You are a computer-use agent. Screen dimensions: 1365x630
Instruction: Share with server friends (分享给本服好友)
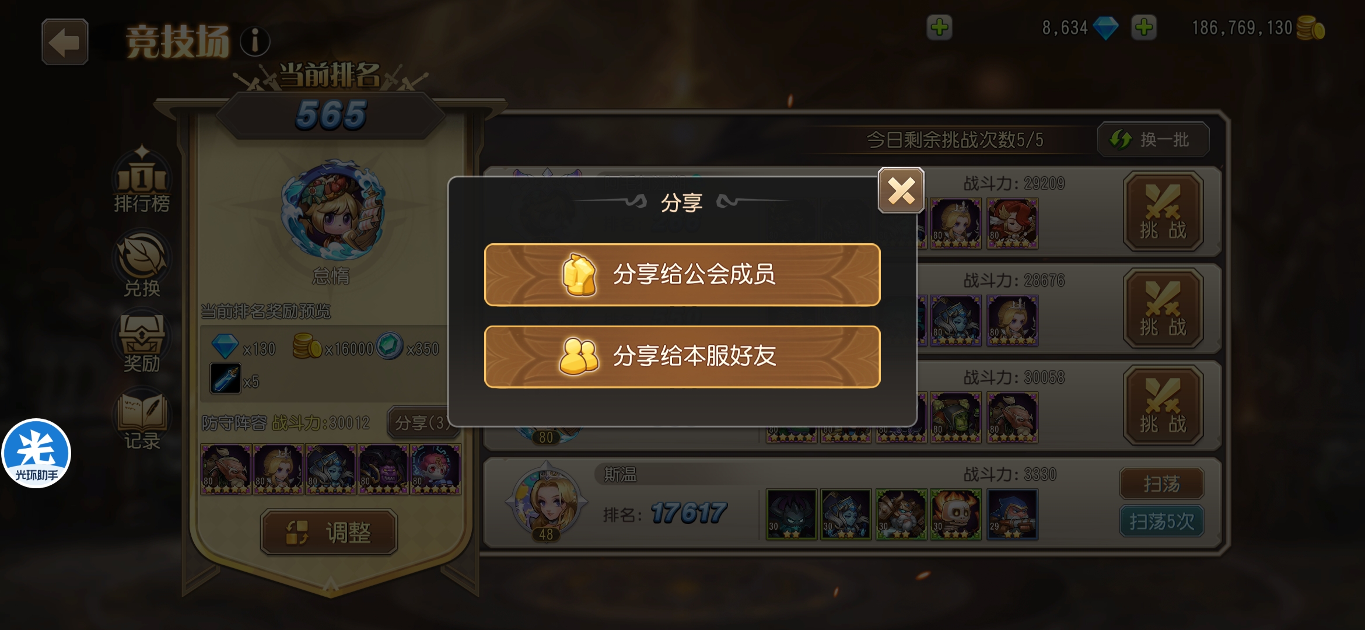coord(682,356)
